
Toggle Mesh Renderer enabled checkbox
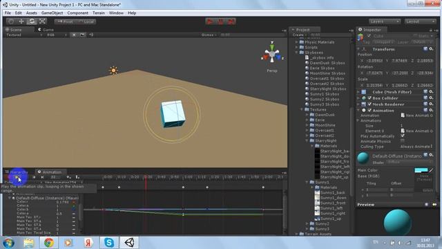(x=369, y=104)
